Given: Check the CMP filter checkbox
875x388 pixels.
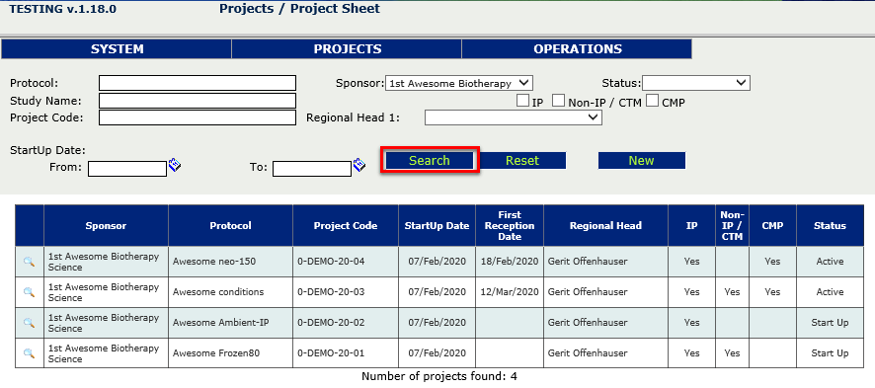Looking at the screenshot, I should [653, 101].
